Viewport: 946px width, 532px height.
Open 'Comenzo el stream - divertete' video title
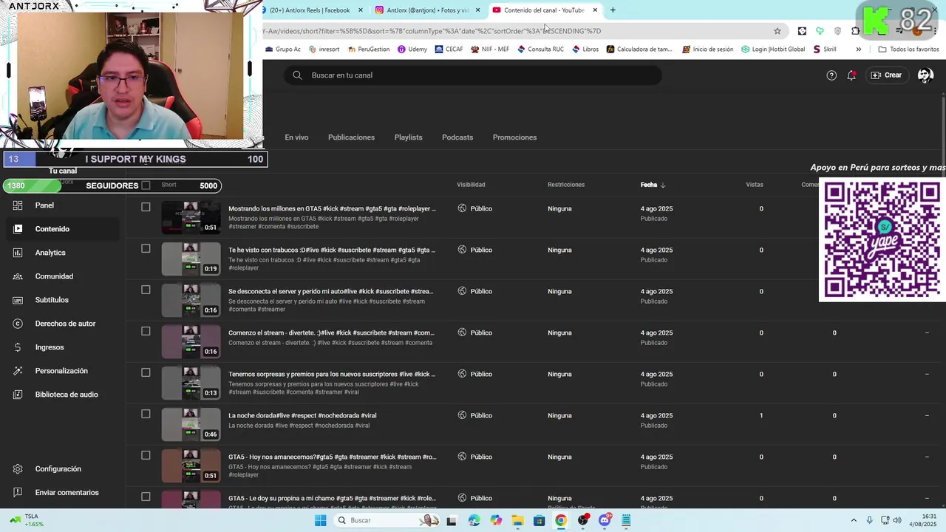click(x=331, y=332)
